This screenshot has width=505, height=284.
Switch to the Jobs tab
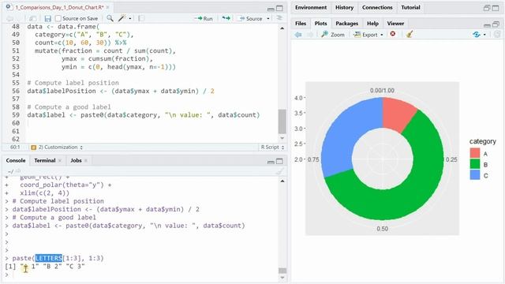tap(76, 160)
